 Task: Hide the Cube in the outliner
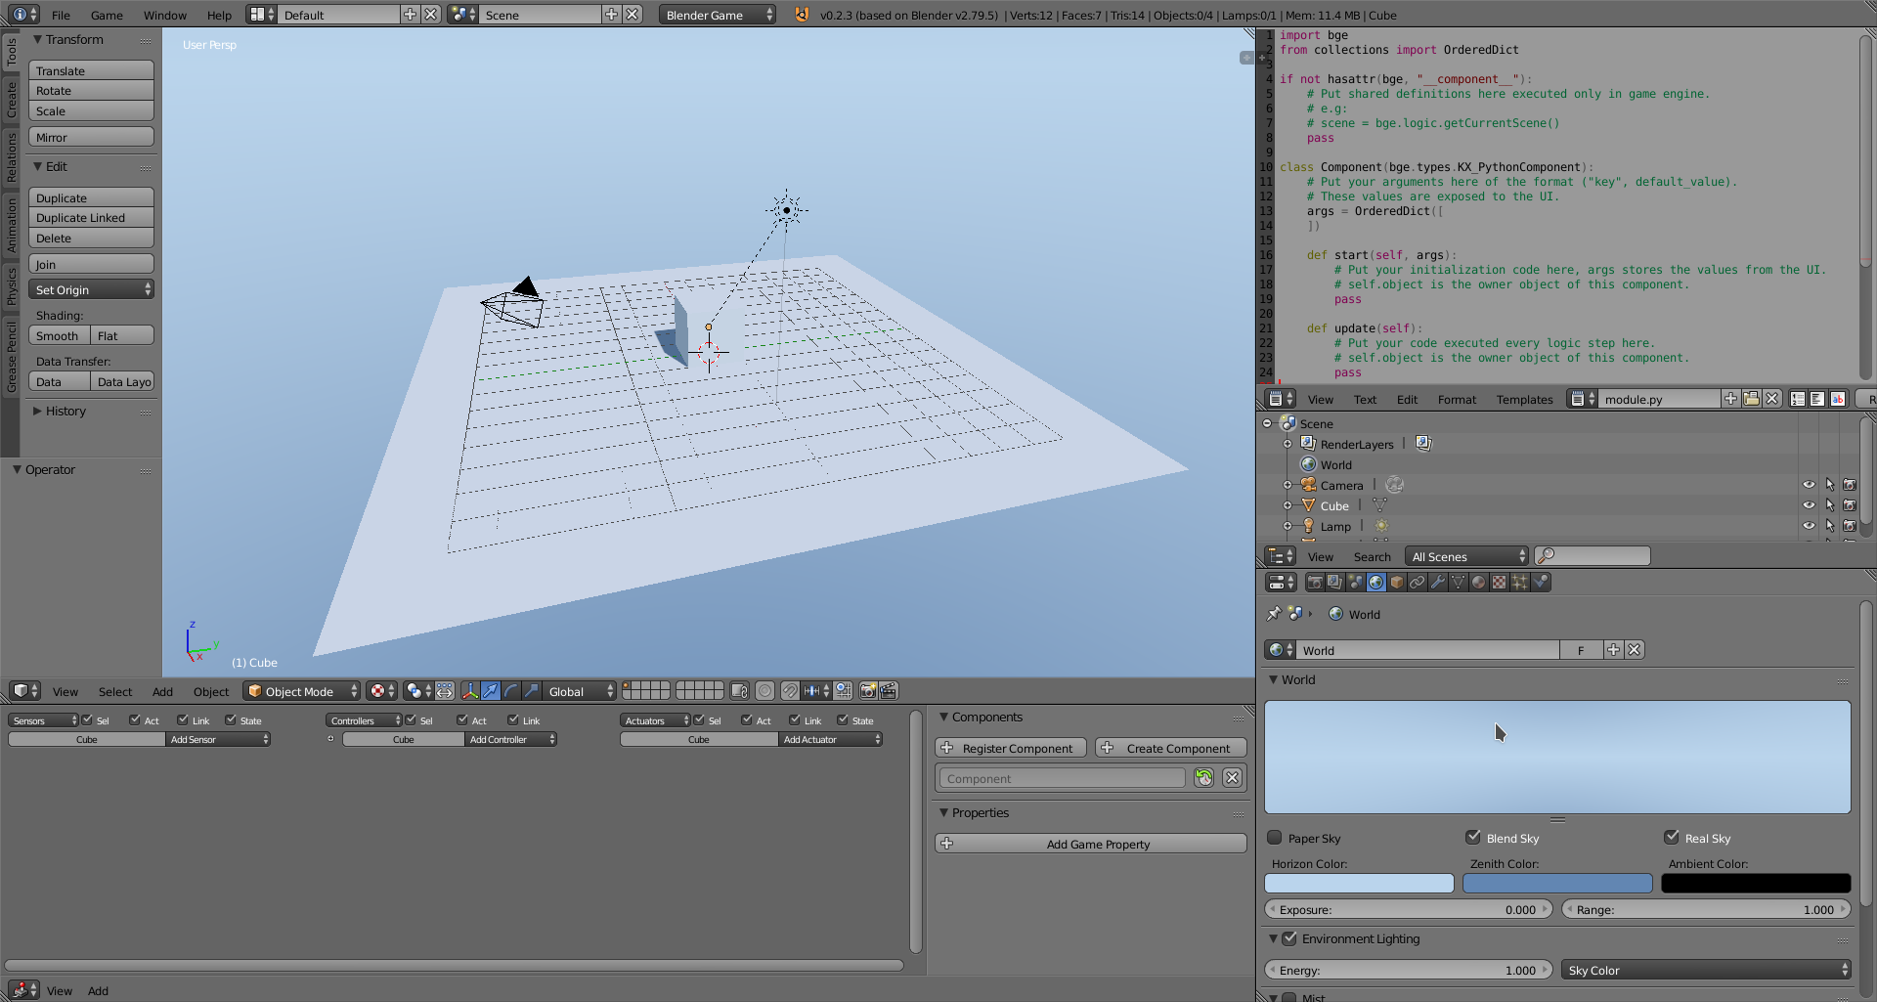click(1809, 505)
